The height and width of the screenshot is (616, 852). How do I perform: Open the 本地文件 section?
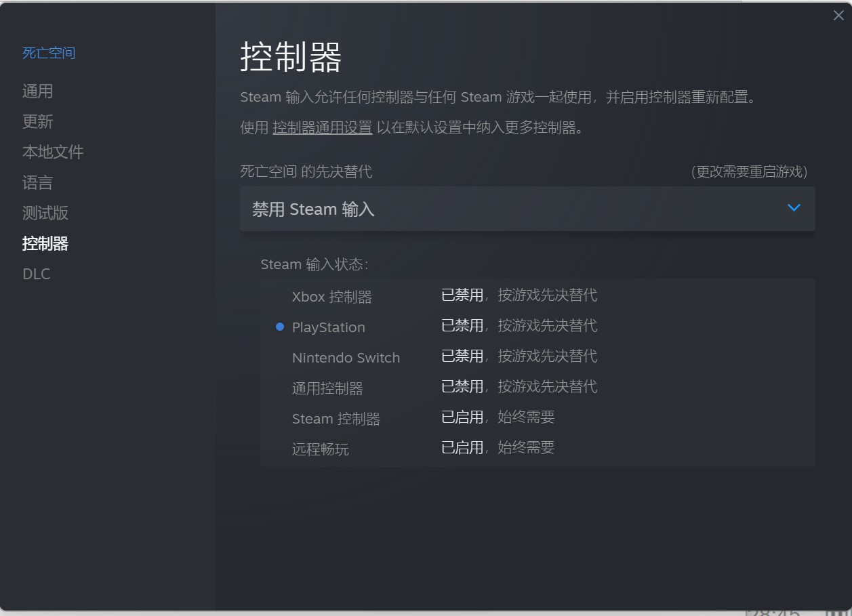53,152
